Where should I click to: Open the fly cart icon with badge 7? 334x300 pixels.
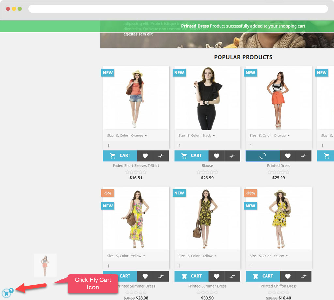(7, 293)
